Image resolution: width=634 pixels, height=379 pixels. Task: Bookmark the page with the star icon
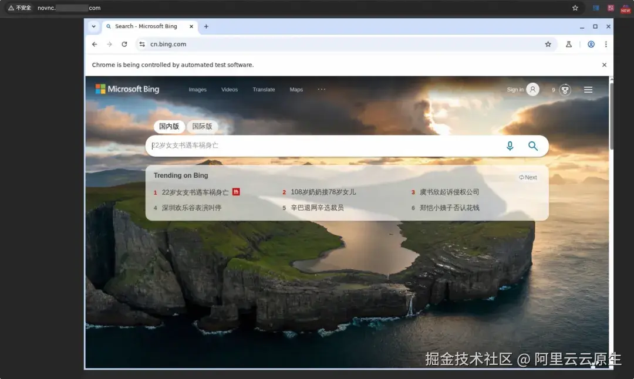(548, 44)
